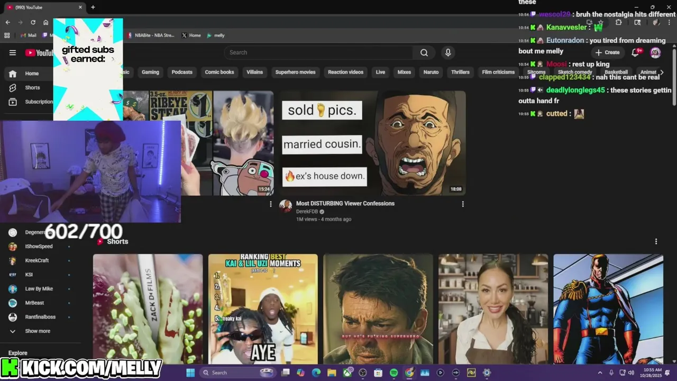This screenshot has width=677, height=381.
Task: Open a new browser tab
Action: click(x=93, y=7)
